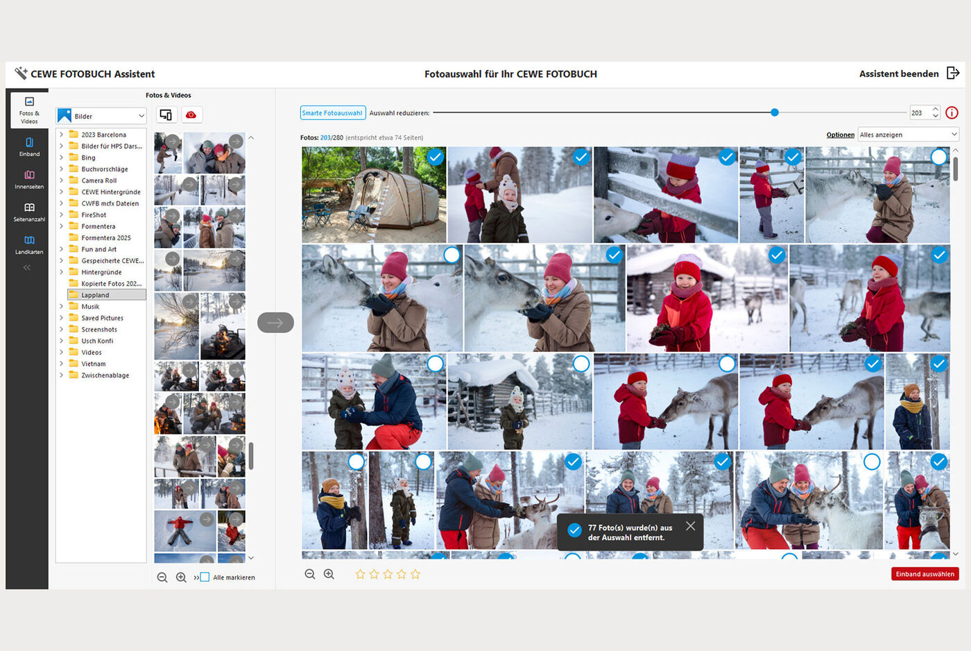Click the photo count field showing 203
The width and height of the screenshot is (971, 651).
(x=920, y=112)
